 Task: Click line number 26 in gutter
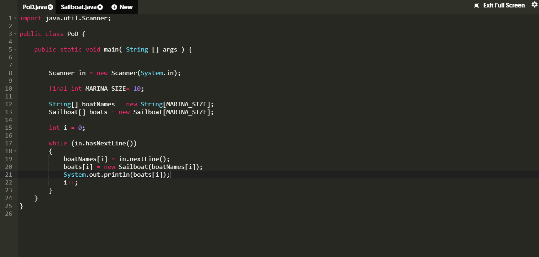[x=9, y=214]
